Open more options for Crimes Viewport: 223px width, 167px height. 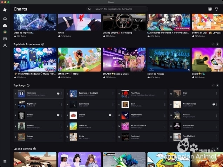61,137
